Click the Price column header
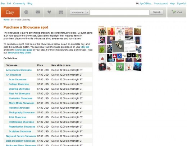The image size is (187, 146). tap(40, 65)
